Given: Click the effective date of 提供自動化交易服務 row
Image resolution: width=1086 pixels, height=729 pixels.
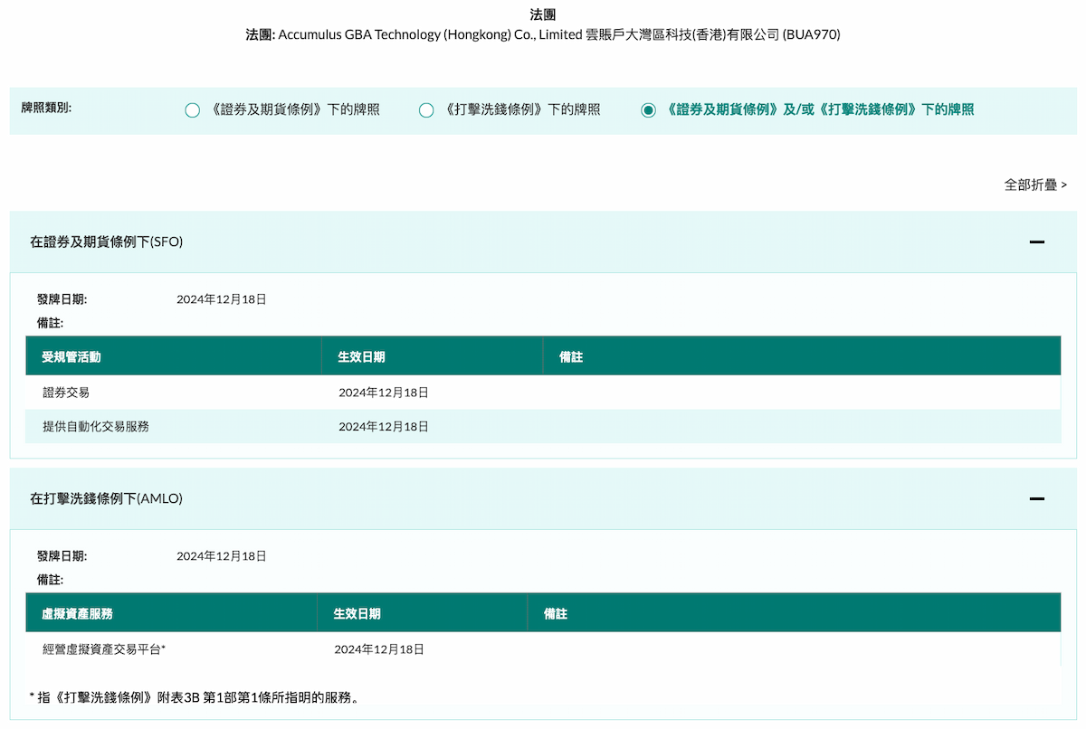Looking at the screenshot, I should click(x=384, y=426).
